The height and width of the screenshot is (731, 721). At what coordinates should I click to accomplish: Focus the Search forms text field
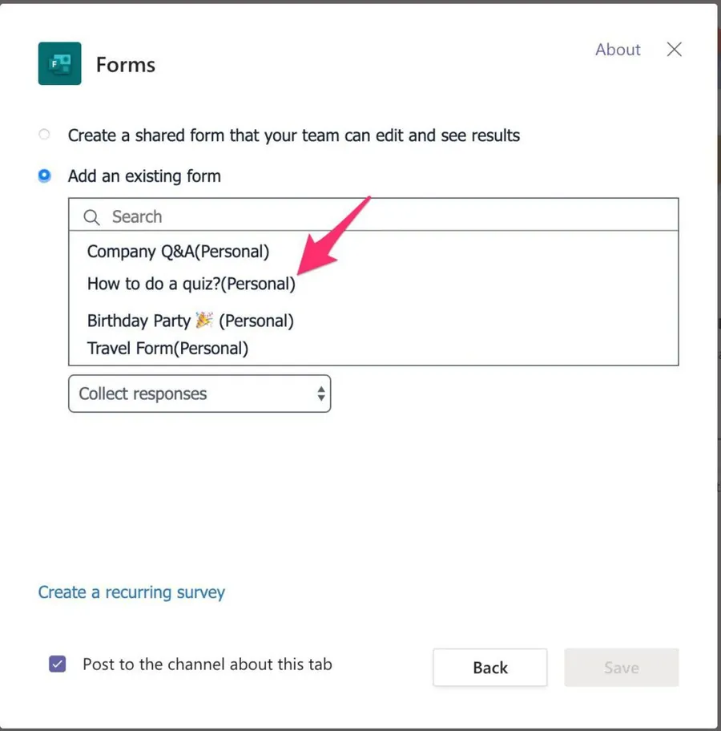click(385, 217)
